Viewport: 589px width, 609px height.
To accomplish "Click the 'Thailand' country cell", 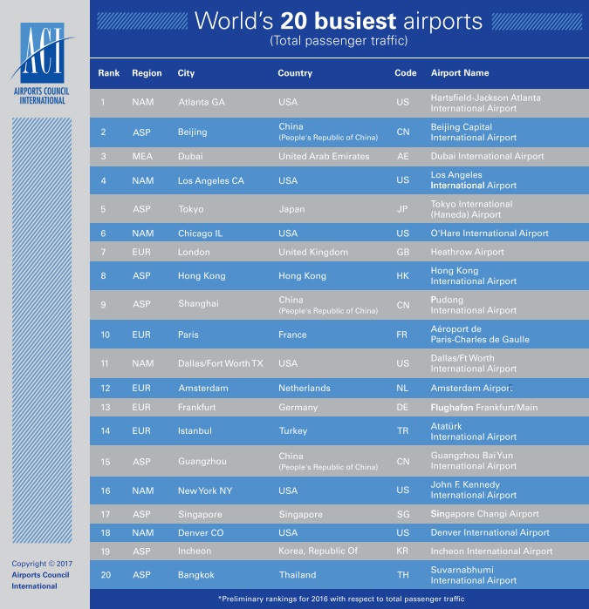I will click(x=298, y=575).
